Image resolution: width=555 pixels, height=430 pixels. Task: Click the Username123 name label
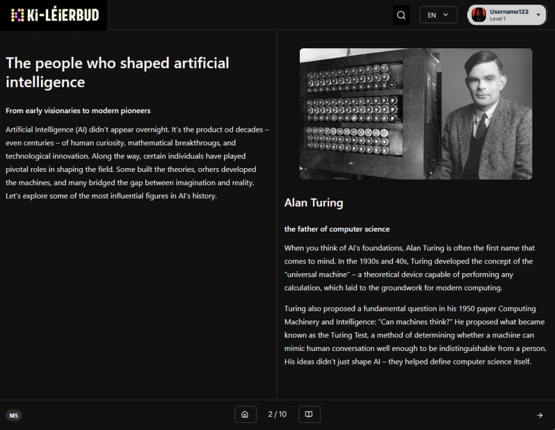click(x=508, y=12)
